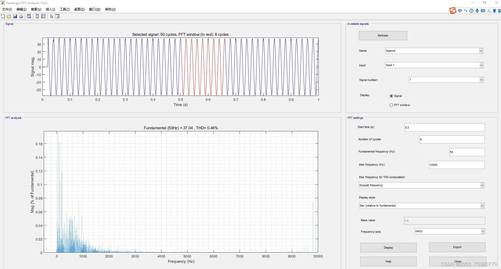Click the MATLAB logo in title bar

coord(3,3)
